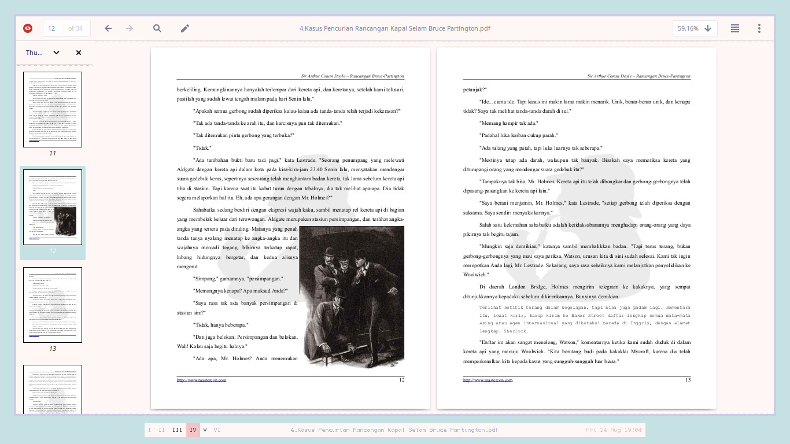Switch to workspace VI in the bar
The width and height of the screenshot is (790, 444).
pyautogui.click(x=217, y=430)
